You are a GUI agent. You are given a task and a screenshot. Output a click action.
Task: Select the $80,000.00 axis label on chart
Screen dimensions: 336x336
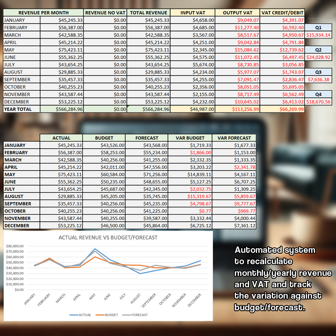(x=15, y=246)
